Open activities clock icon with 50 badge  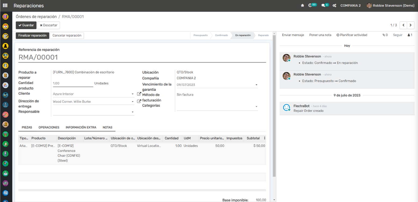[x=312, y=5]
